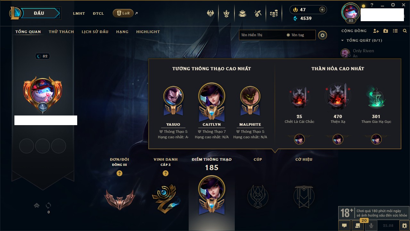The height and width of the screenshot is (231, 410).
Task: Open the search icon in social panel
Action: 405,31
